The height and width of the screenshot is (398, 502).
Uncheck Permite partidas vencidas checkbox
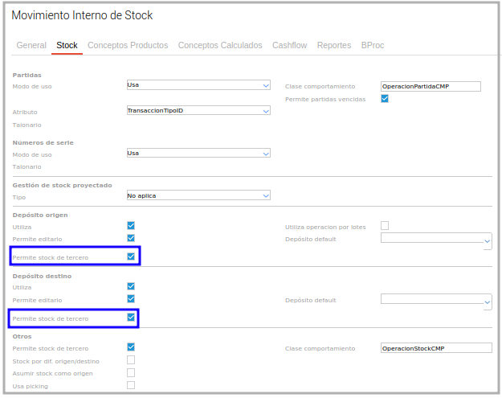point(385,99)
